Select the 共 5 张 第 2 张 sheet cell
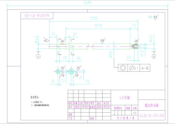Viewport: 175px width, 124px height. click(125, 118)
